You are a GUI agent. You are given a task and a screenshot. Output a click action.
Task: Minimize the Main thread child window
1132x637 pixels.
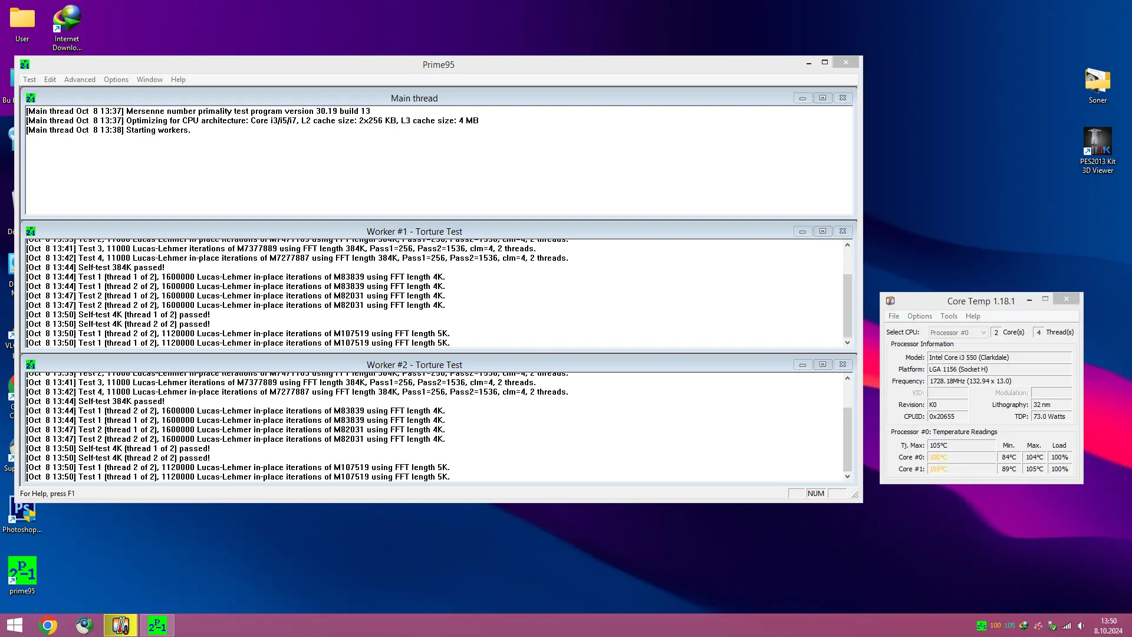point(802,98)
